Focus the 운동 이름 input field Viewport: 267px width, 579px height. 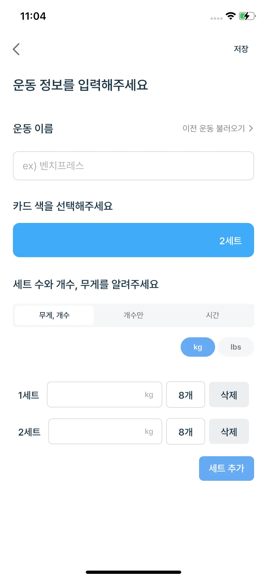[133, 166]
